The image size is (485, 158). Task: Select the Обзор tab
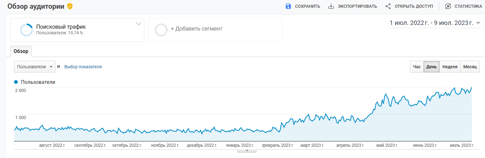click(x=21, y=51)
